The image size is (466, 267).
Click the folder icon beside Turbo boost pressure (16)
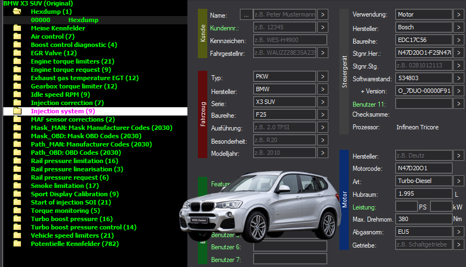(x=17, y=219)
